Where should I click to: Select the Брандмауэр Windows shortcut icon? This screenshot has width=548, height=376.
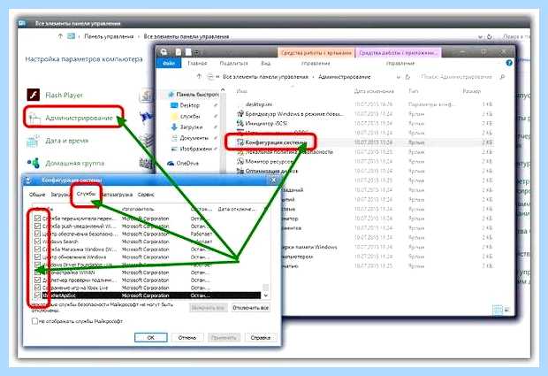(240, 113)
